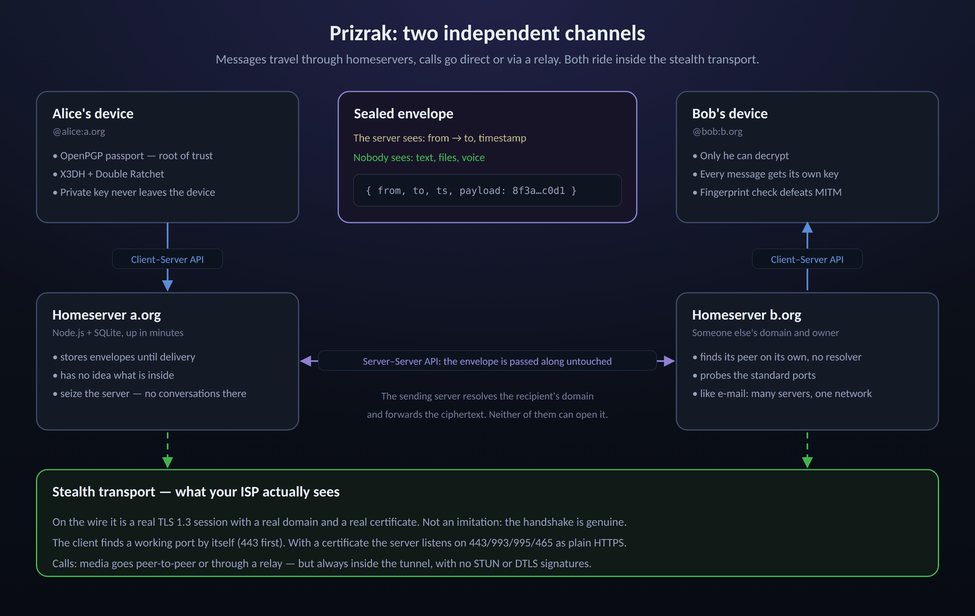Select 'The server sees: from → to, timestamp'
This screenshot has width=975, height=616.
440,138
